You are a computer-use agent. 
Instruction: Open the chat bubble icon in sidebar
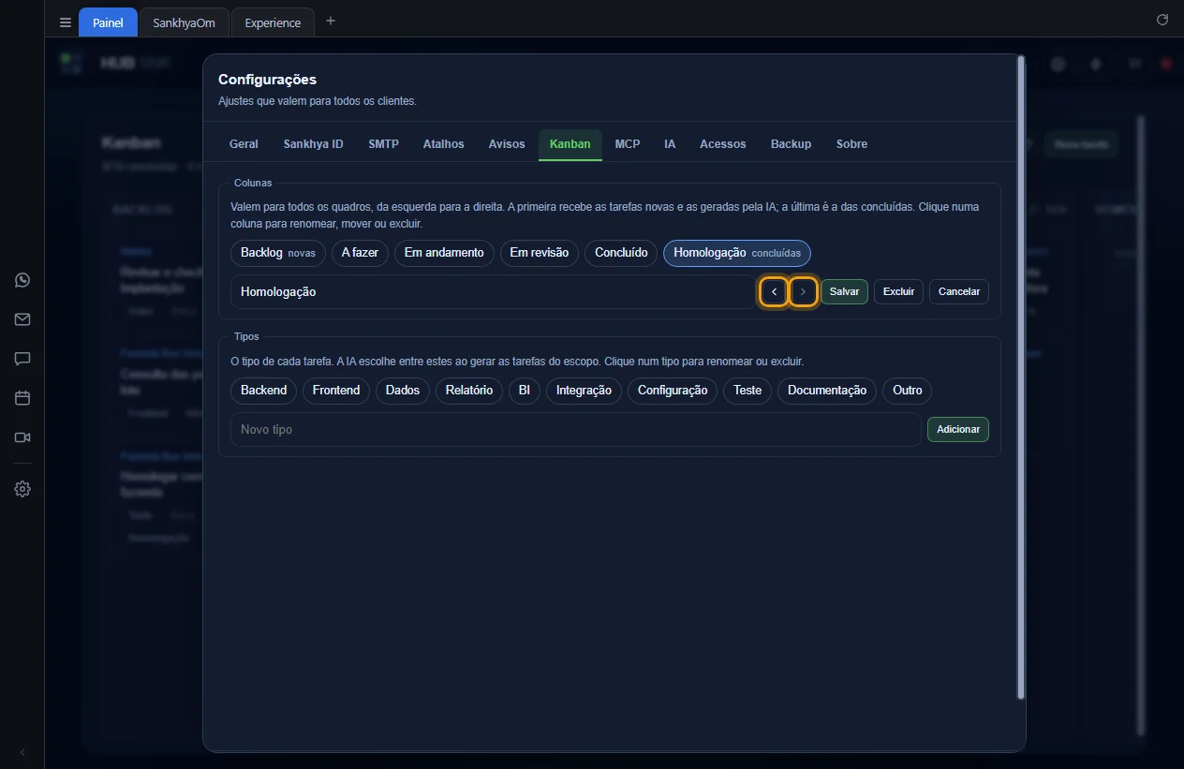point(22,359)
